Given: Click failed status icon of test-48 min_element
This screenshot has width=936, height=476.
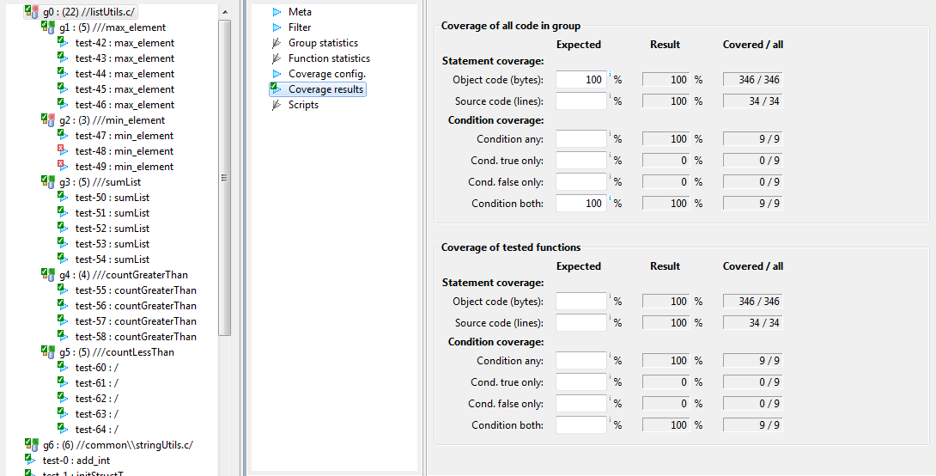Looking at the screenshot, I should click(63, 150).
